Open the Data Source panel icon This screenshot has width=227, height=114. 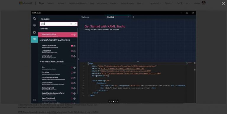(x=34, y=25)
